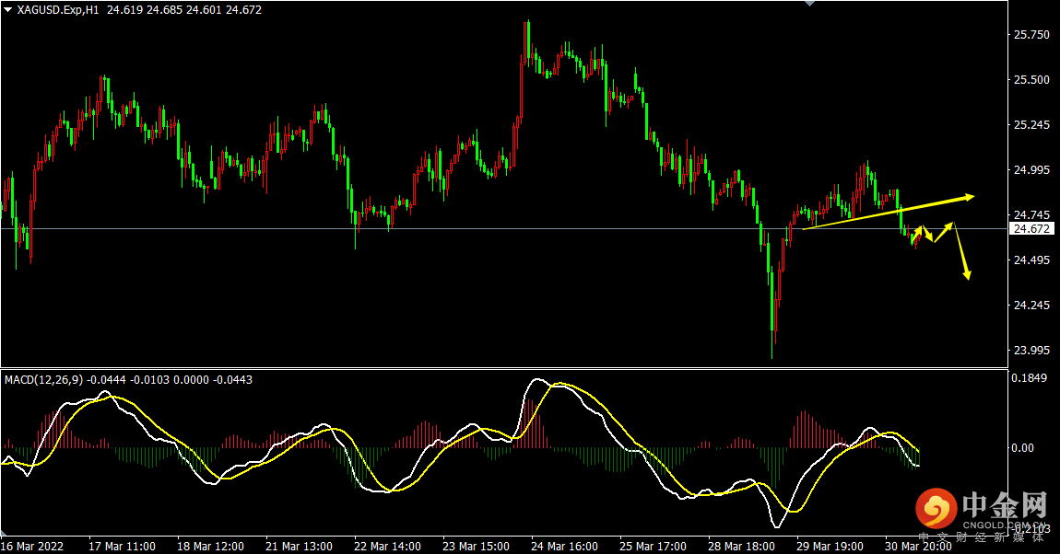Screen dimensions: 1060x554
Task: Click the chart shift marker on top edge
Action: pos(809,4)
